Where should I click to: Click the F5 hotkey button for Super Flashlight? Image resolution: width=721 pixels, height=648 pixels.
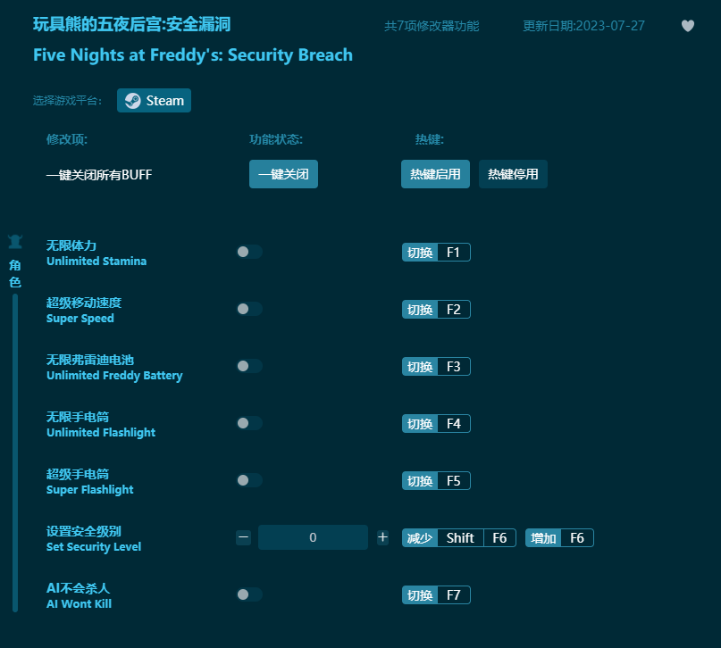[x=436, y=480]
